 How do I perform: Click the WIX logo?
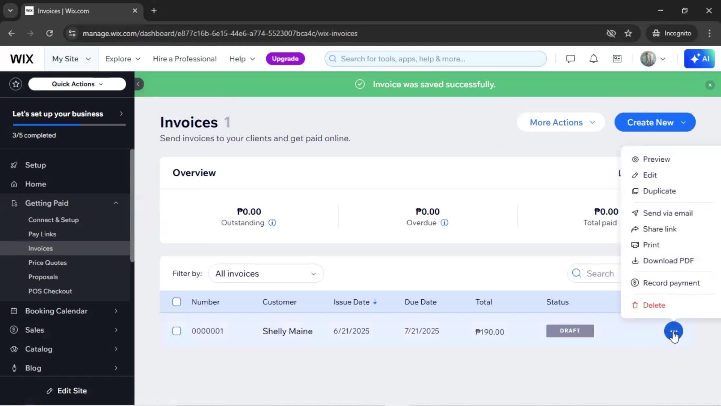point(22,59)
